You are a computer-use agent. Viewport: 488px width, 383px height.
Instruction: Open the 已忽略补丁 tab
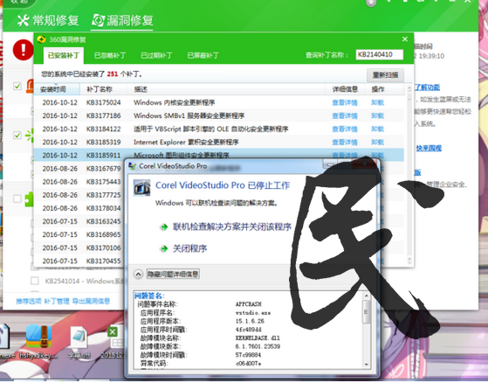pos(110,55)
